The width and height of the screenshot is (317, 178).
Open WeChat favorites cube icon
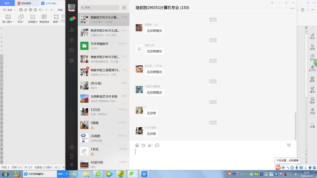tap(72, 40)
